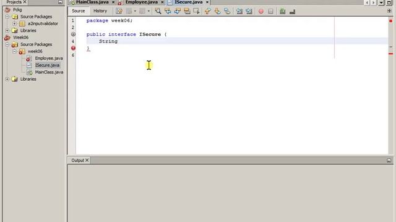The image size is (396, 222).
Task: Expand Libraries under Week06 project
Action: [x=7, y=79]
